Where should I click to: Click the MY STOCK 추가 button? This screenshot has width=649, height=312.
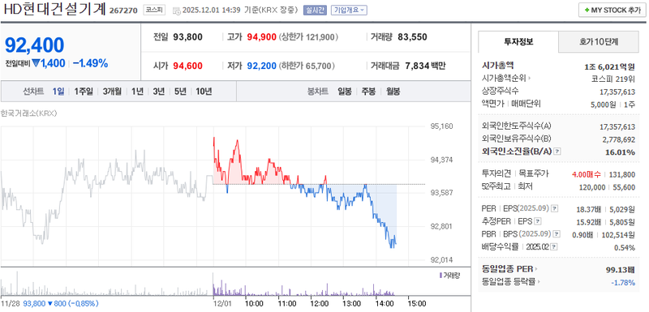612,11
